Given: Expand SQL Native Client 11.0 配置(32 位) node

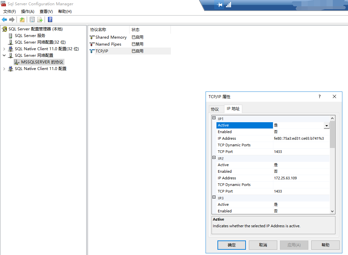Looking at the screenshot, I should [4, 49].
